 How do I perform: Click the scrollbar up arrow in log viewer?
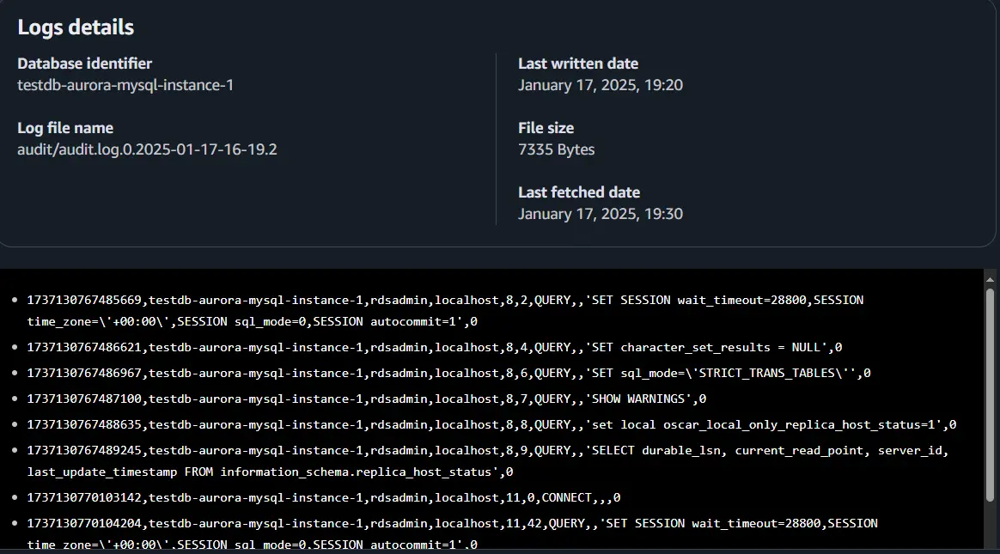[x=990, y=279]
